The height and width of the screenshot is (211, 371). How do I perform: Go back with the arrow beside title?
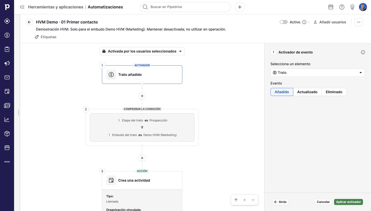[29, 22]
